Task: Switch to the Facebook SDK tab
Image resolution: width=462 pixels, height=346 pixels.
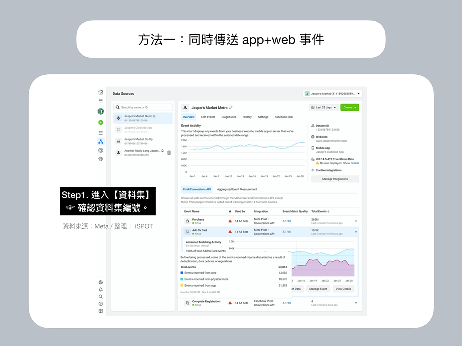Action: [284, 117]
